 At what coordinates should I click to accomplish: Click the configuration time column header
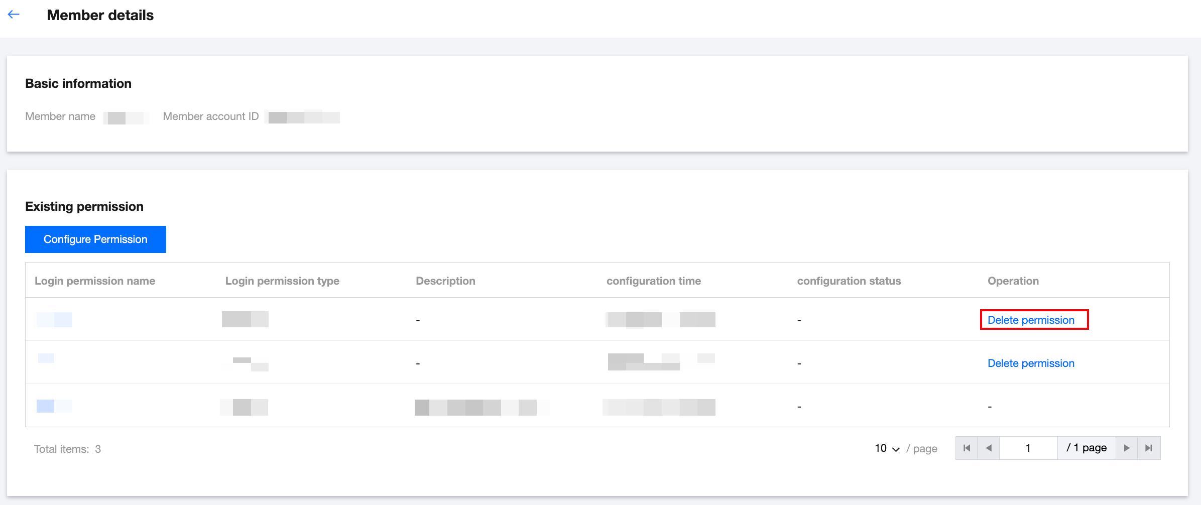tap(654, 281)
